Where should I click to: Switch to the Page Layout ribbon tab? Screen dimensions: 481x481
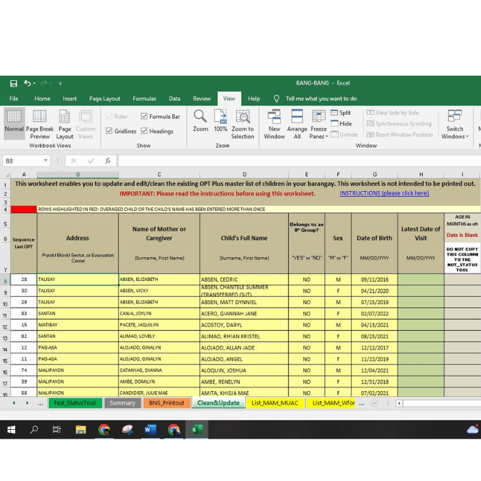[x=105, y=99]
